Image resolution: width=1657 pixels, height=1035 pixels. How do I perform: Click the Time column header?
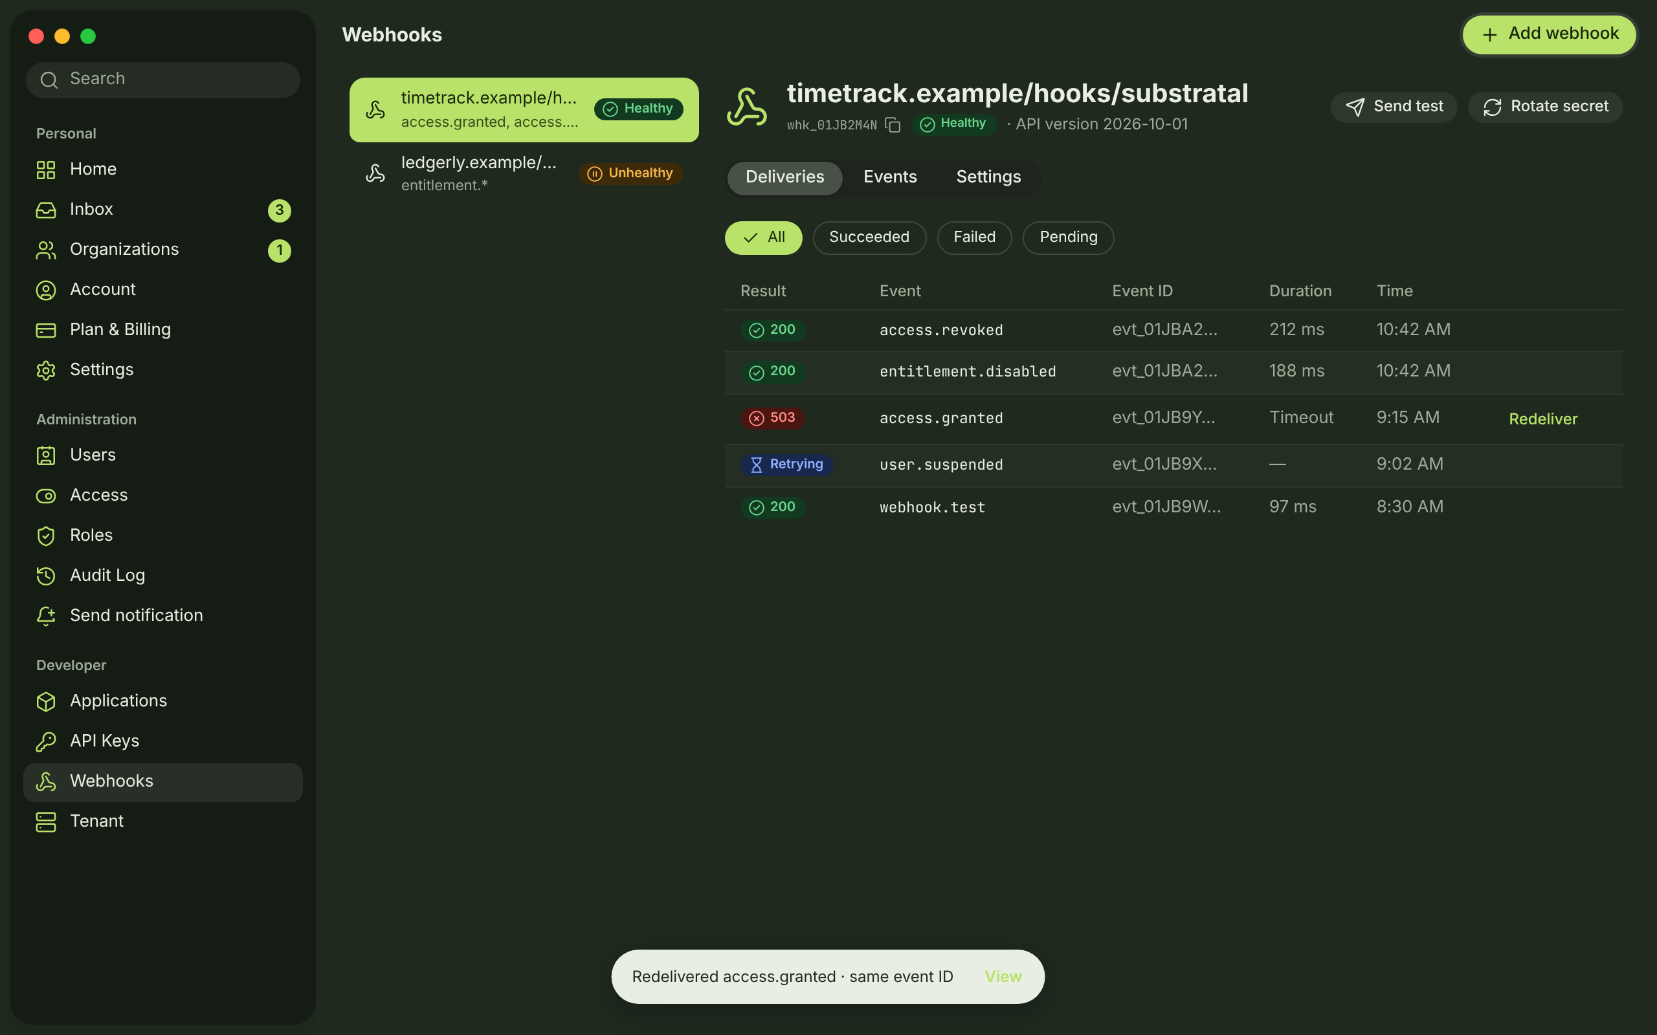[1394, 291]
